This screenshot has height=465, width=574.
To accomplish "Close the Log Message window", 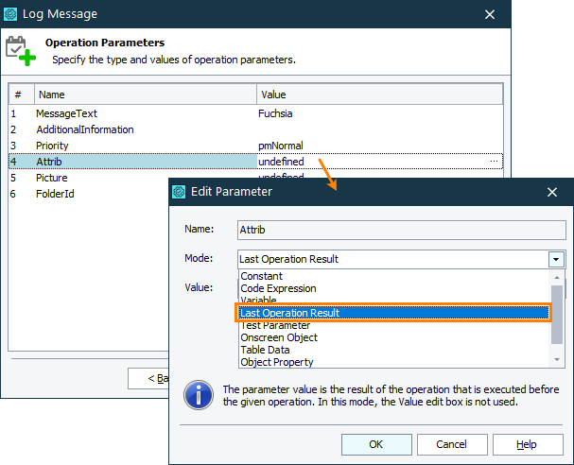I will pos(490,14).
